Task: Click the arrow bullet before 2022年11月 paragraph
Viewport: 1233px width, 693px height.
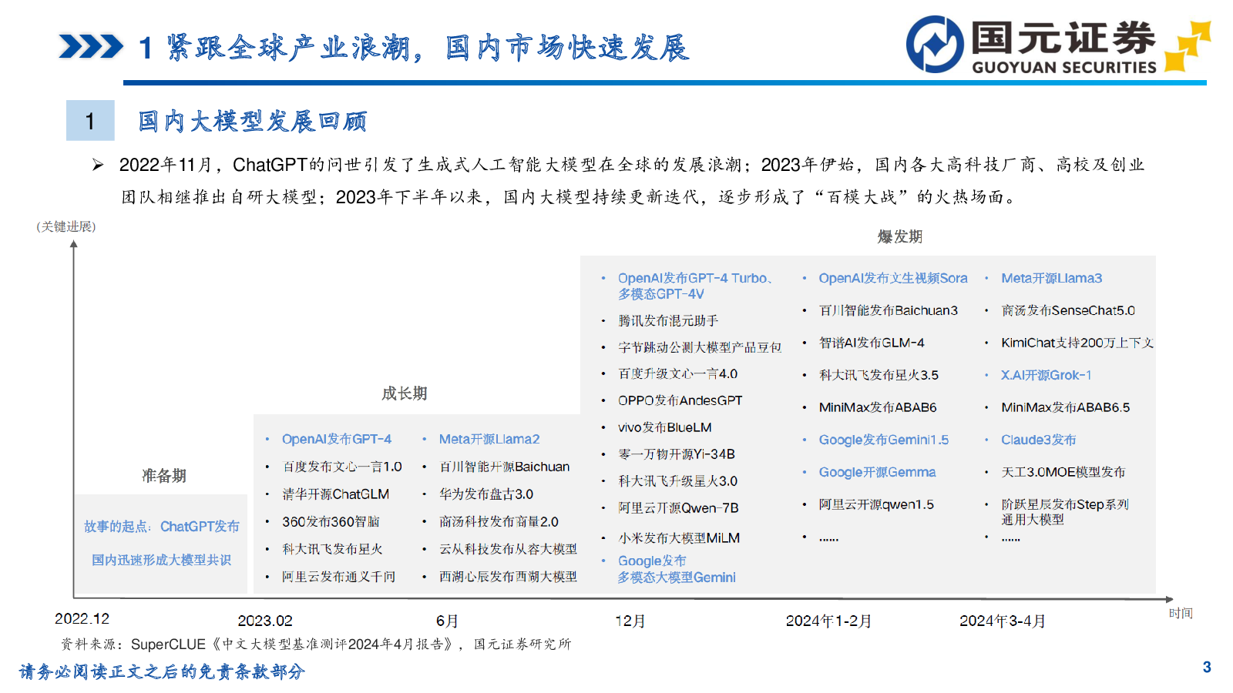Action: (x=98, y=165)
